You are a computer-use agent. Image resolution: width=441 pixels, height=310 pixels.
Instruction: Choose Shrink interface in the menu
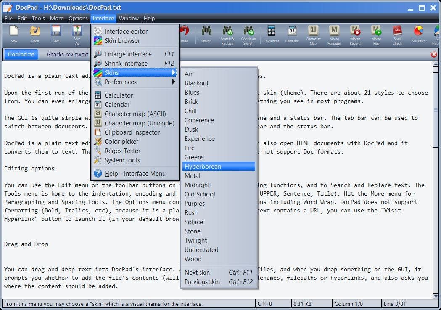point(135,63)
